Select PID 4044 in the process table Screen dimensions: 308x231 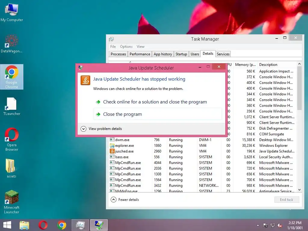pyautogui.click(x=158, y=163)
